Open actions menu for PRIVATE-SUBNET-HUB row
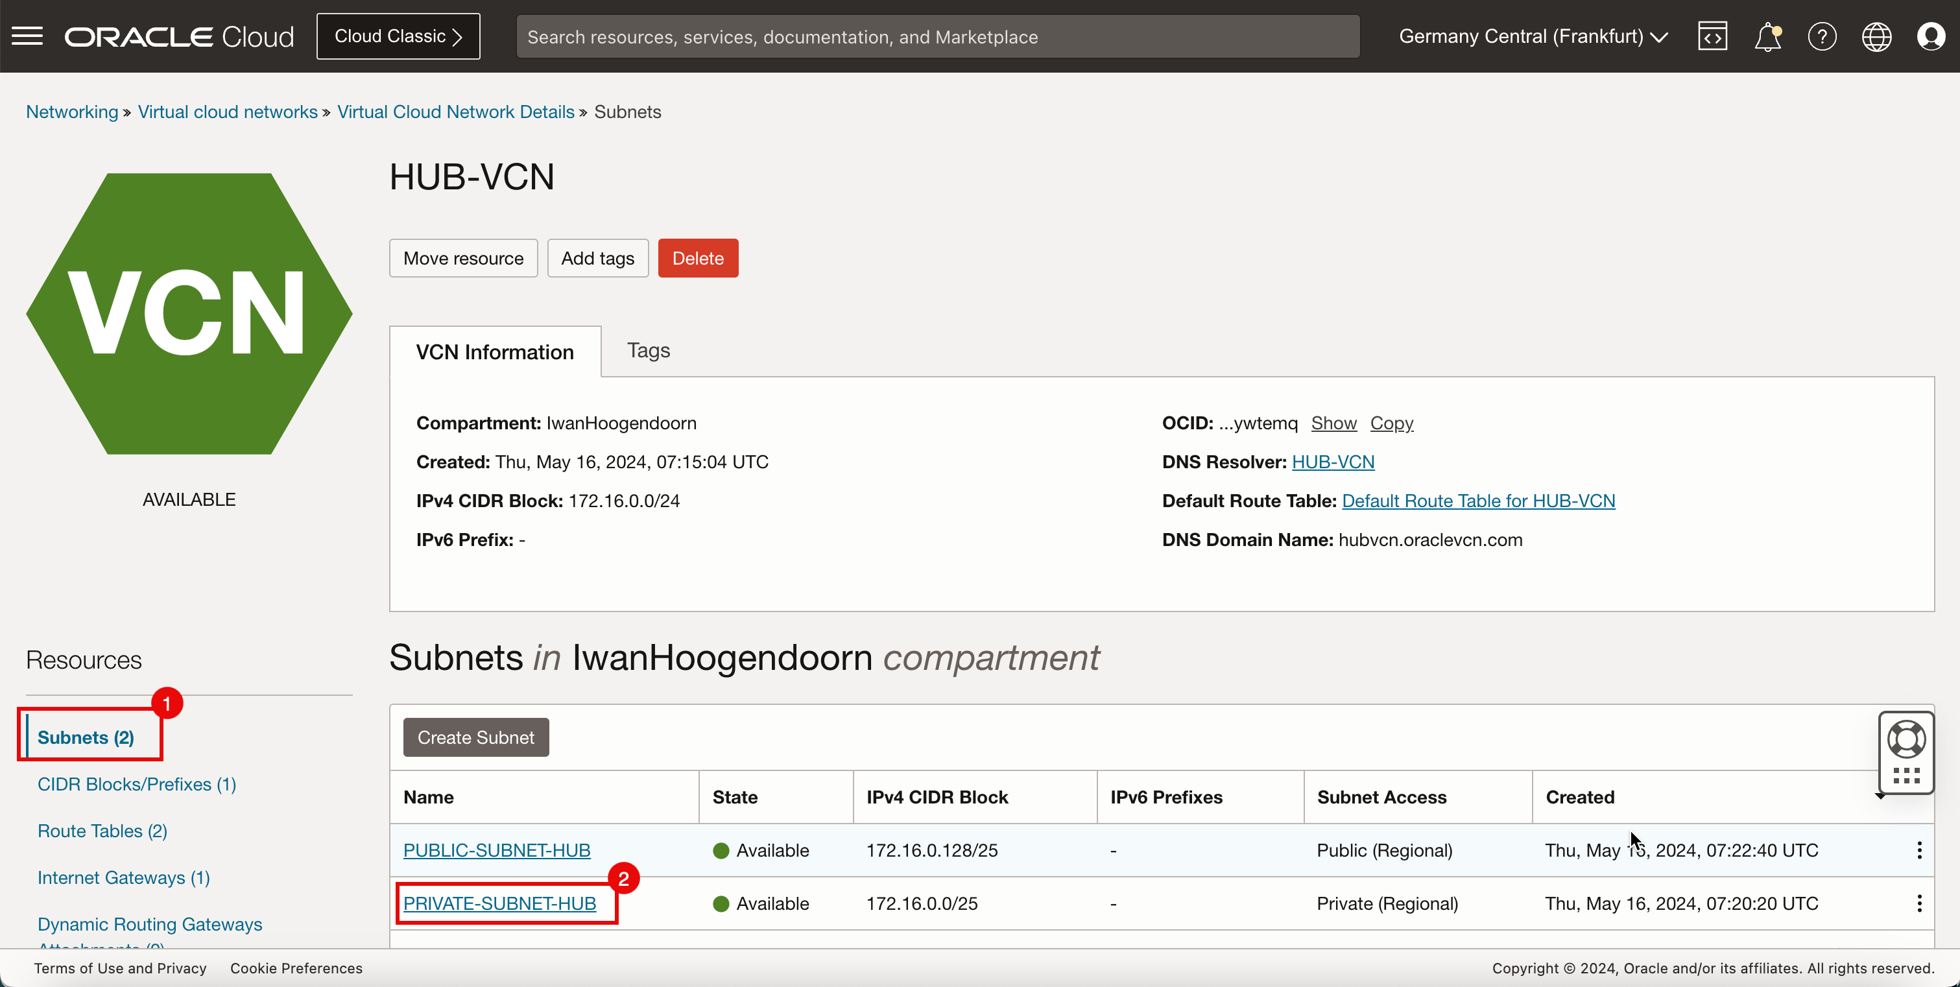The height and width of the screenshot is (987, 1960). click(x=1919, y=903)
